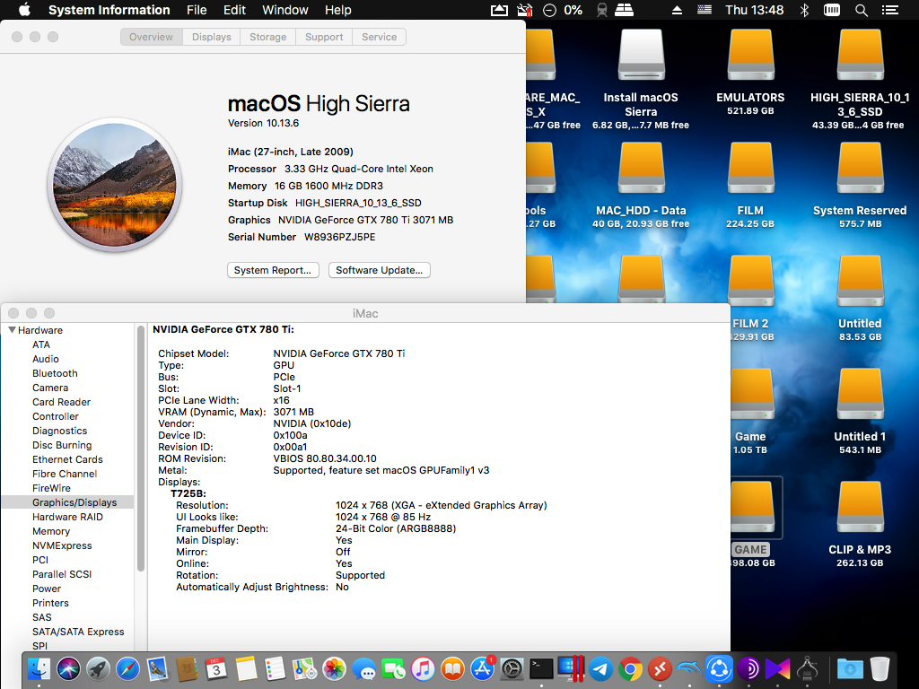Open the Calendar icon in Dock

click(216, 668)
